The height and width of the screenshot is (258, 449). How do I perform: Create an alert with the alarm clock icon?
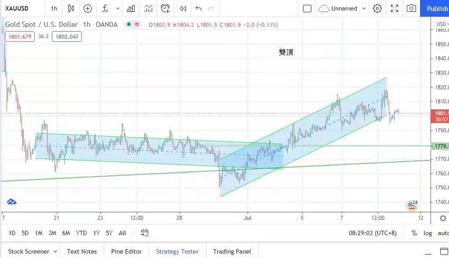click(165, 8)
